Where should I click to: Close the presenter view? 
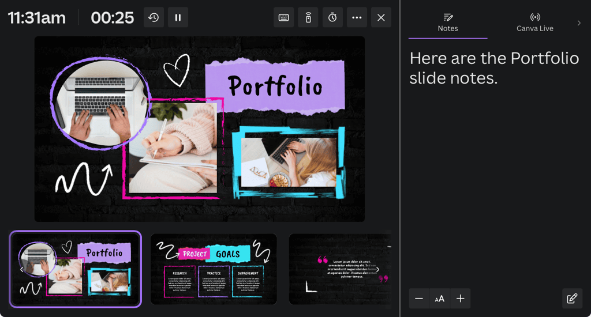pyautogui.click(x=381, y=17)
